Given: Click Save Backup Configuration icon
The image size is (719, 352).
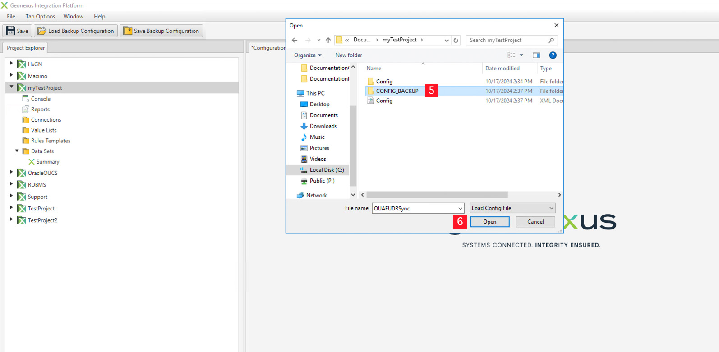Looking at the screenshot, I should pos(128,31).
